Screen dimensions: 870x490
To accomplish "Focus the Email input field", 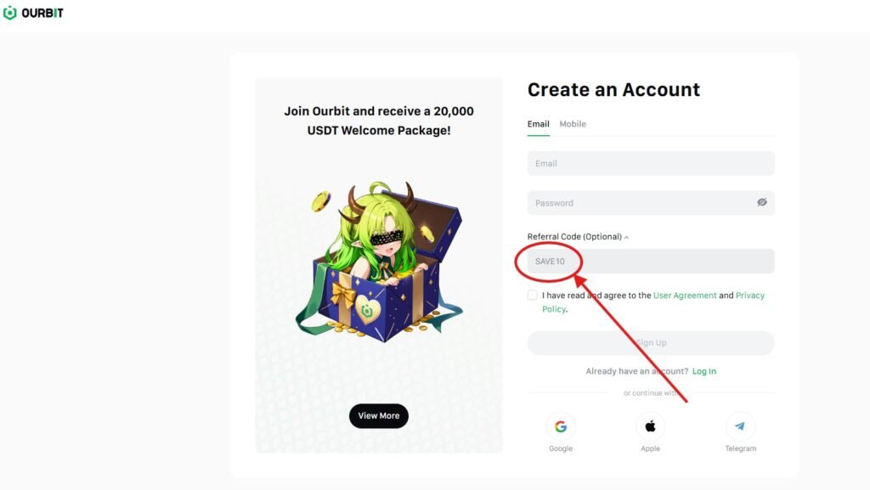I will tap(650, 163).
